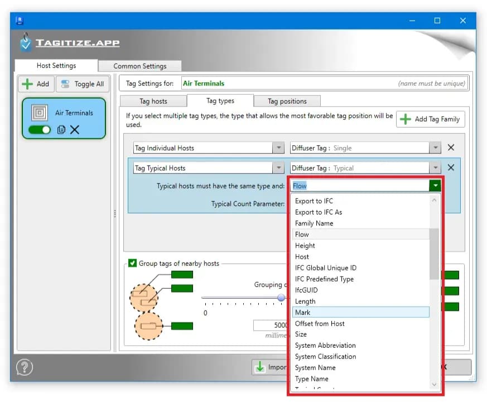This screenshot has height=408, width=487.
Task: Select 'System Classification' from the list
Action: pyautogui.click(x=361, y=357)
